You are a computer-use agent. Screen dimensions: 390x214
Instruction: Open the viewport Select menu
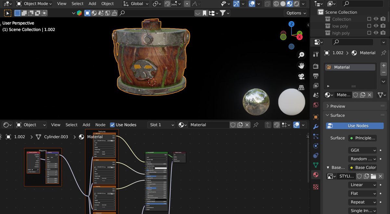pyautogui.click(x=77, y=4)
